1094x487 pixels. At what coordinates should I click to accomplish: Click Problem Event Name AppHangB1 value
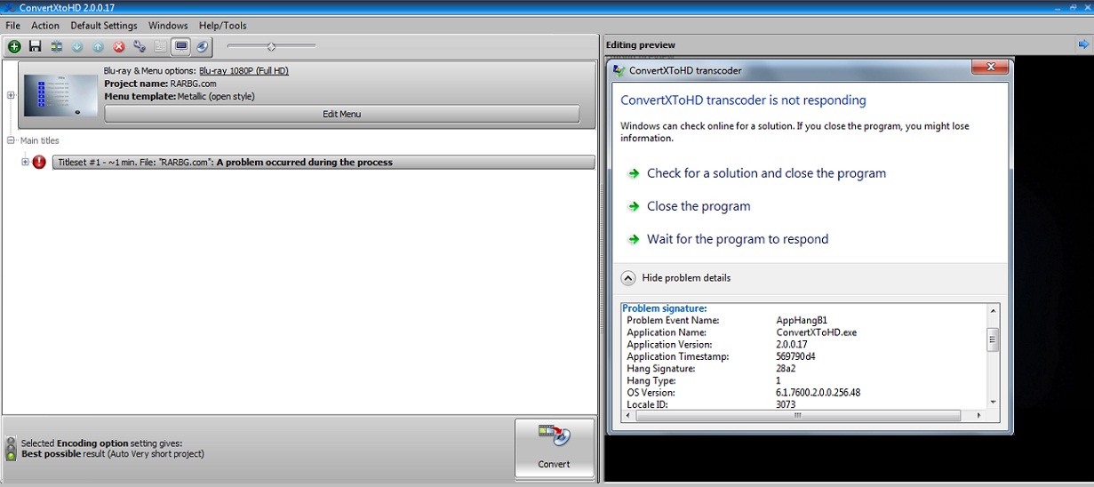(x=802, y=321)
